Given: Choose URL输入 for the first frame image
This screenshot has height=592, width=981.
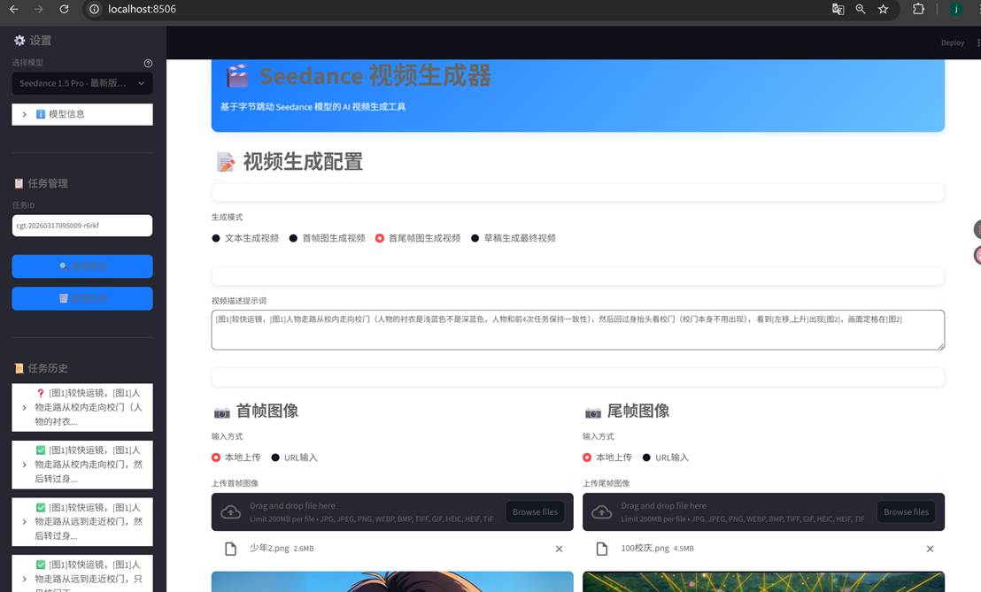Looking at the screenshot, I should 294,457.
